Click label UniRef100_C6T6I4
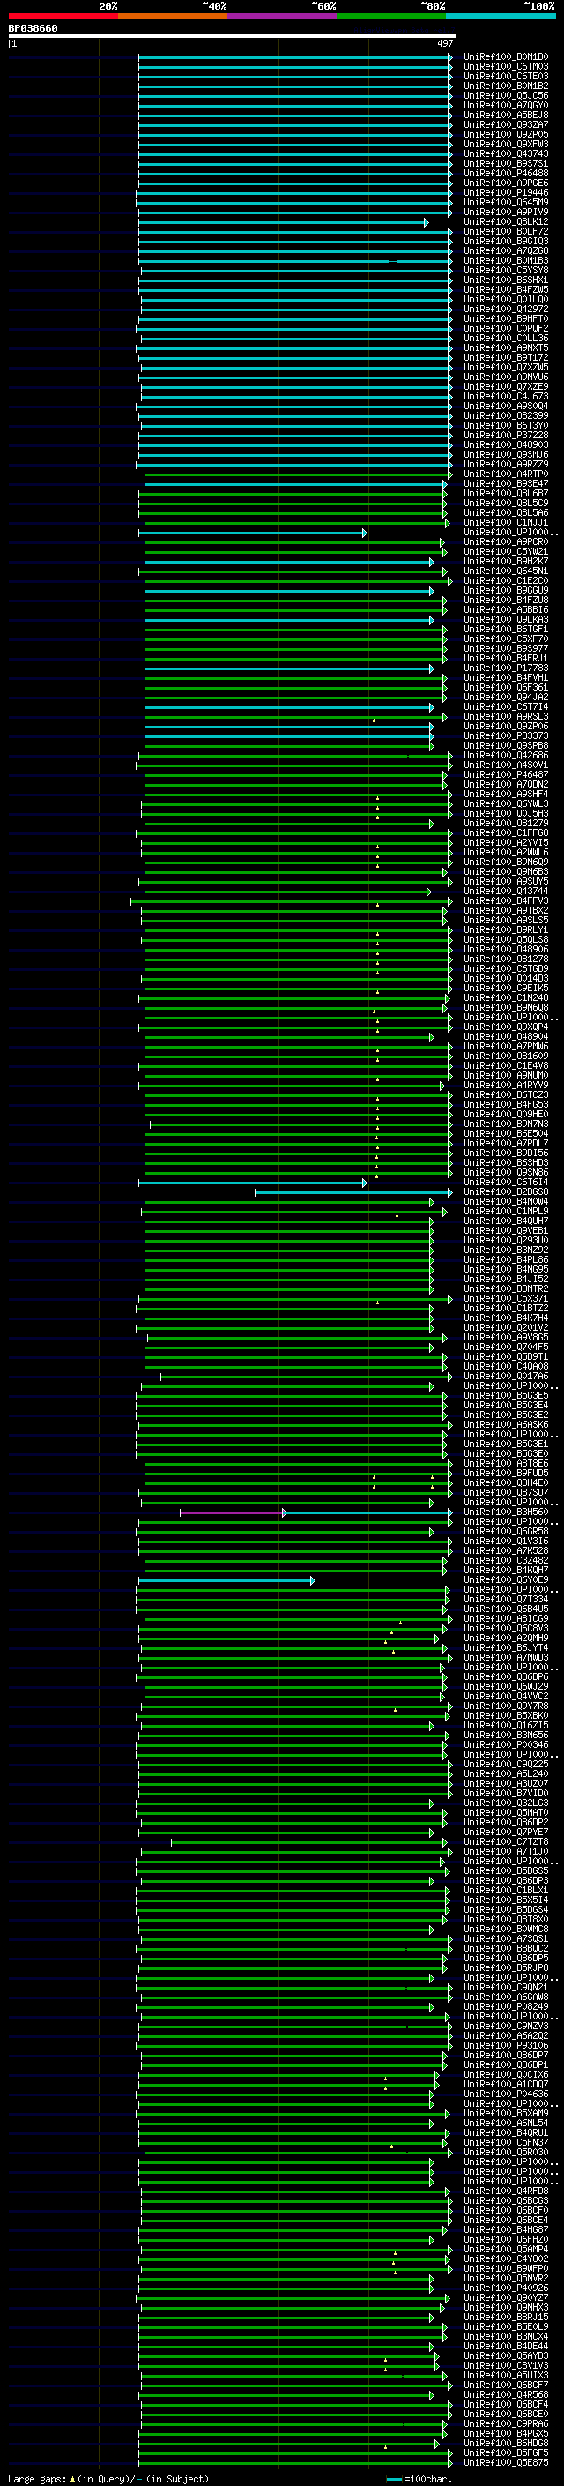 505,1183
